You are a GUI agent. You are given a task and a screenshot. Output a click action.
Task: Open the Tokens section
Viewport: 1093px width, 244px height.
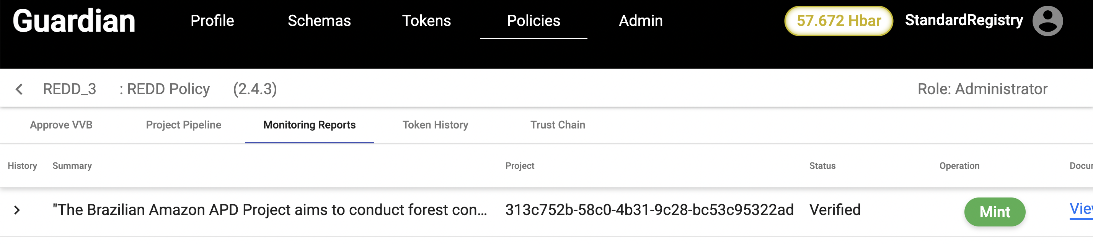(x=426, y=21)
